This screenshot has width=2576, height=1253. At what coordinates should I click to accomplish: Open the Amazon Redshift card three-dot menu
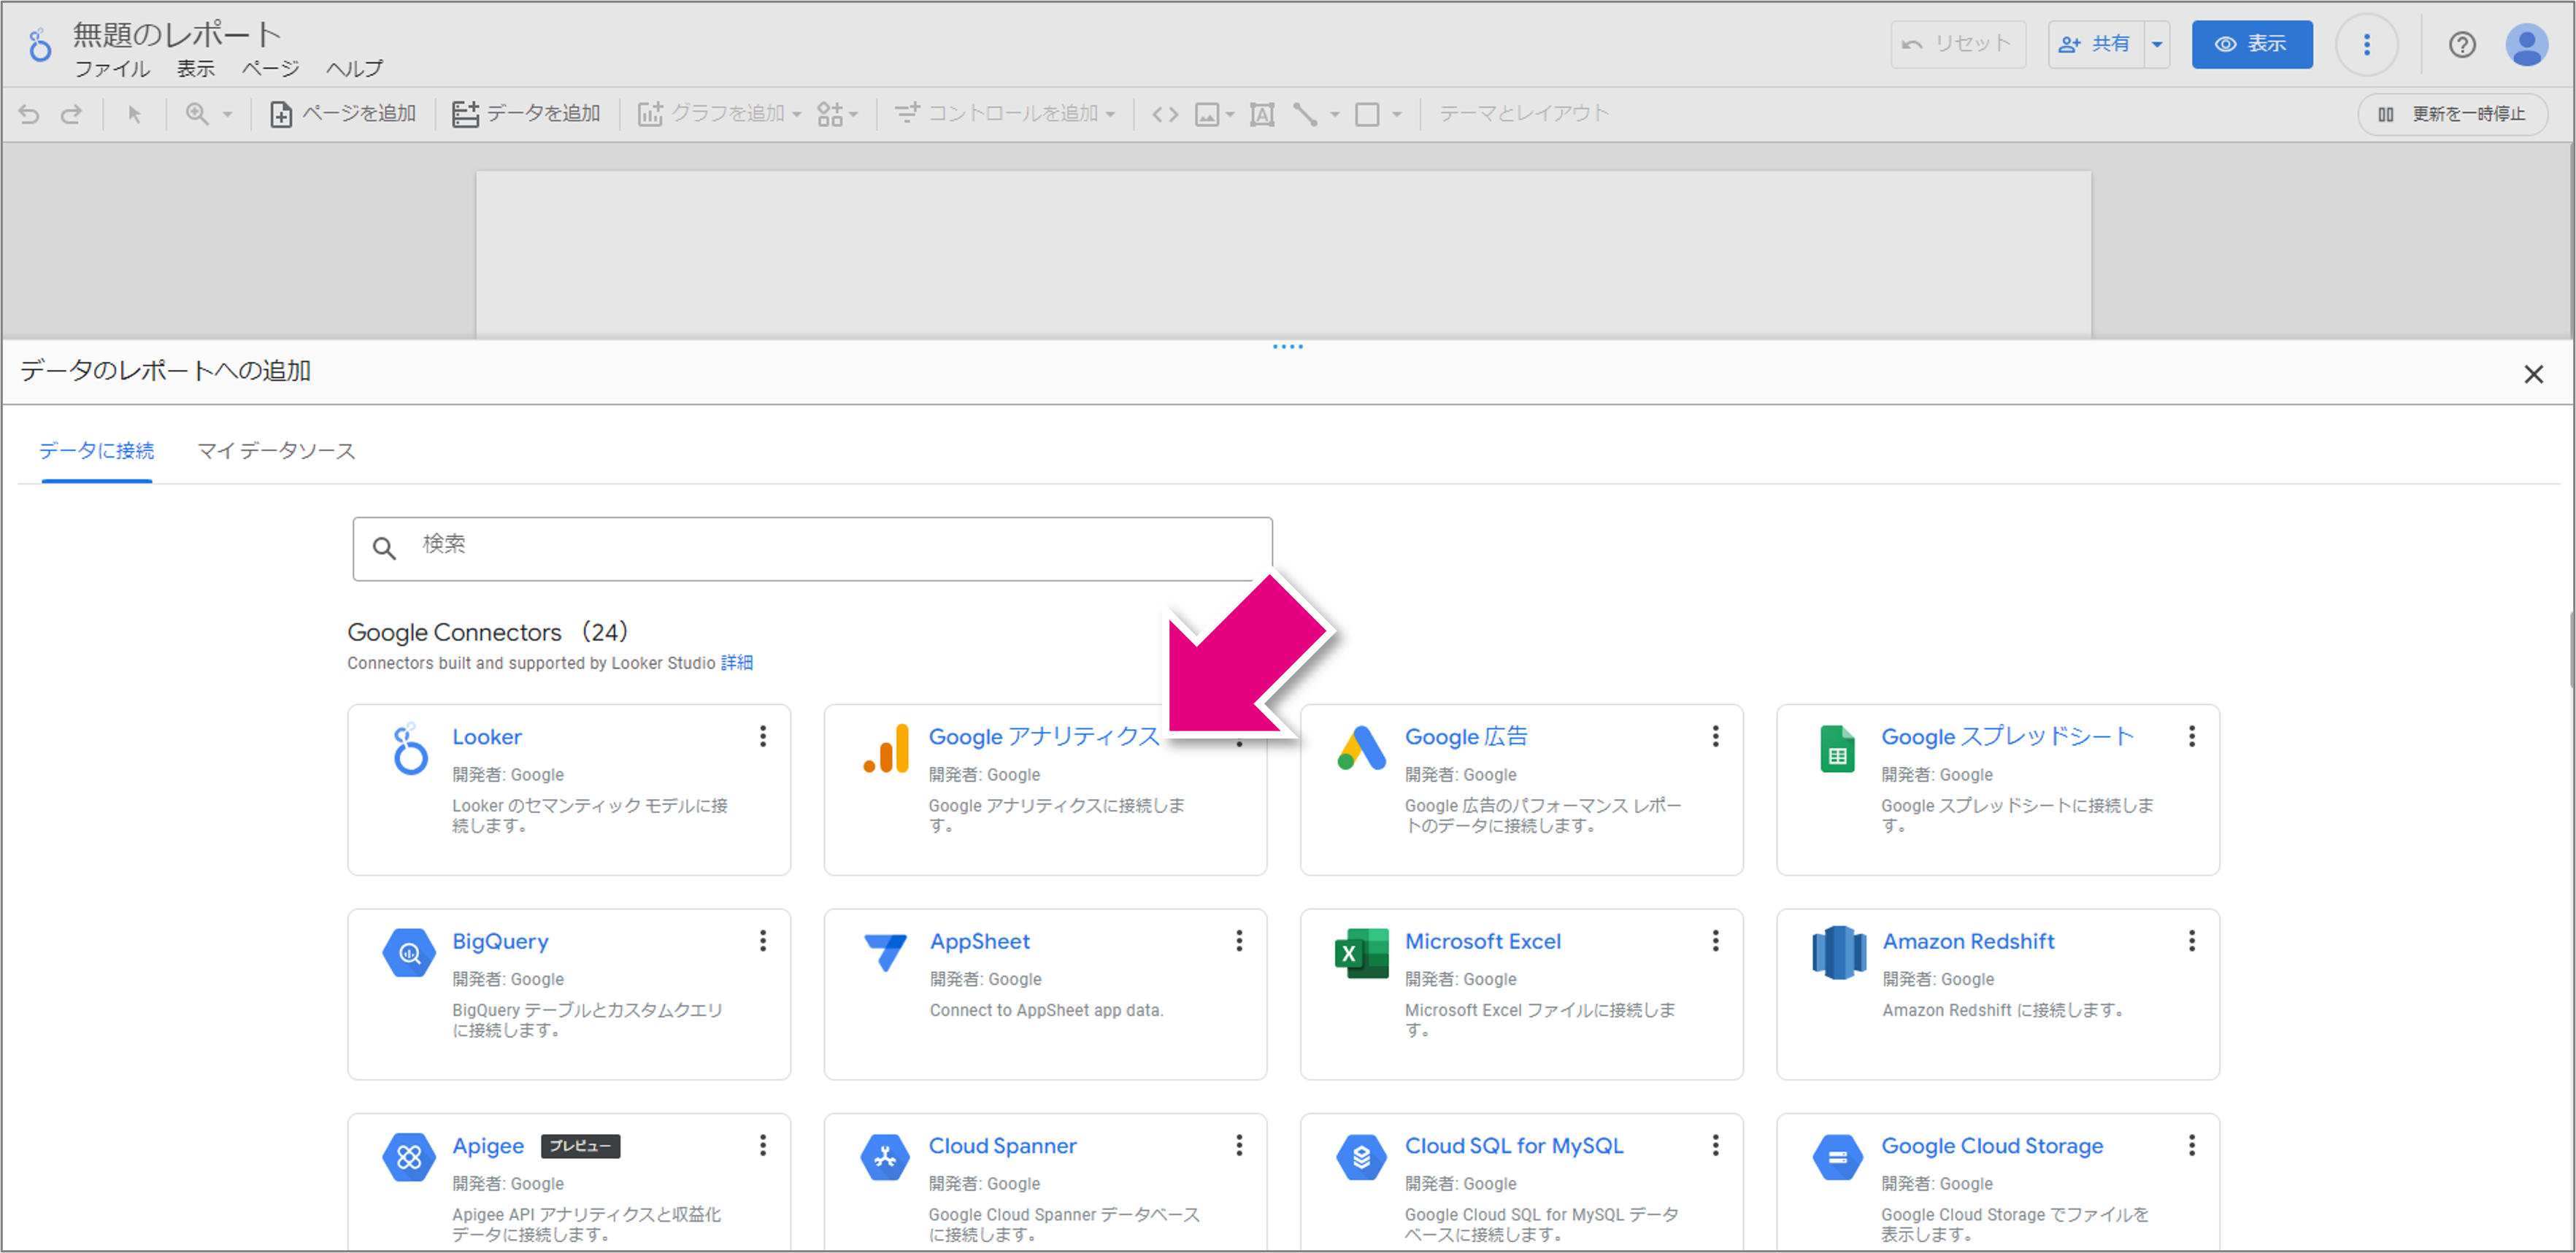(x=2191, y=941)
